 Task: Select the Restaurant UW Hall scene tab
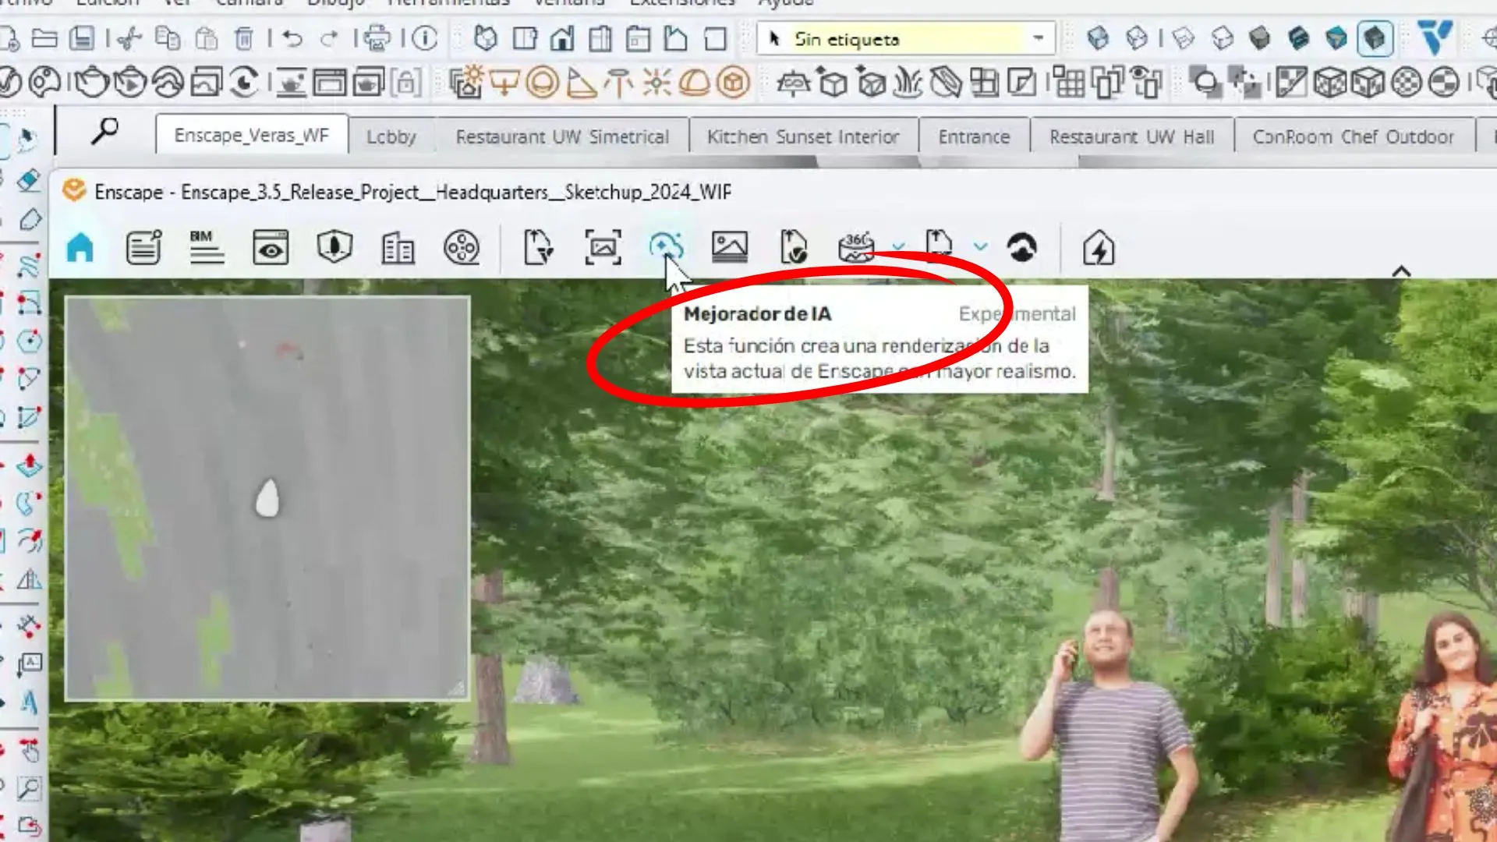(x=1131, y=137)
